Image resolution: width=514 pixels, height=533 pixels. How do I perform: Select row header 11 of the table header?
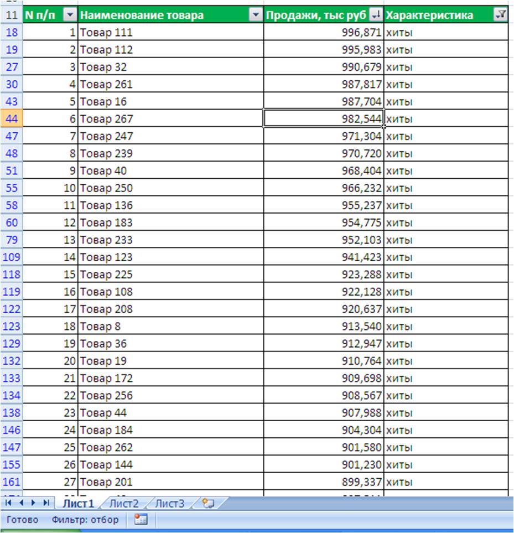pos(12,14)
